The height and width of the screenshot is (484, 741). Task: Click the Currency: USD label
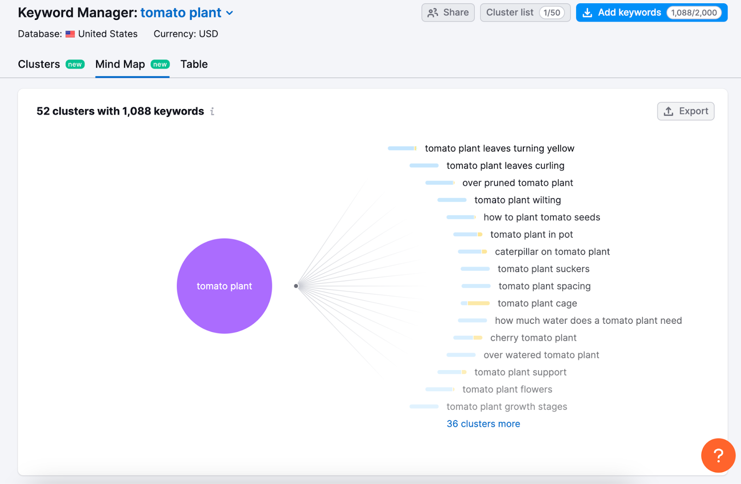tap(186, 34)
